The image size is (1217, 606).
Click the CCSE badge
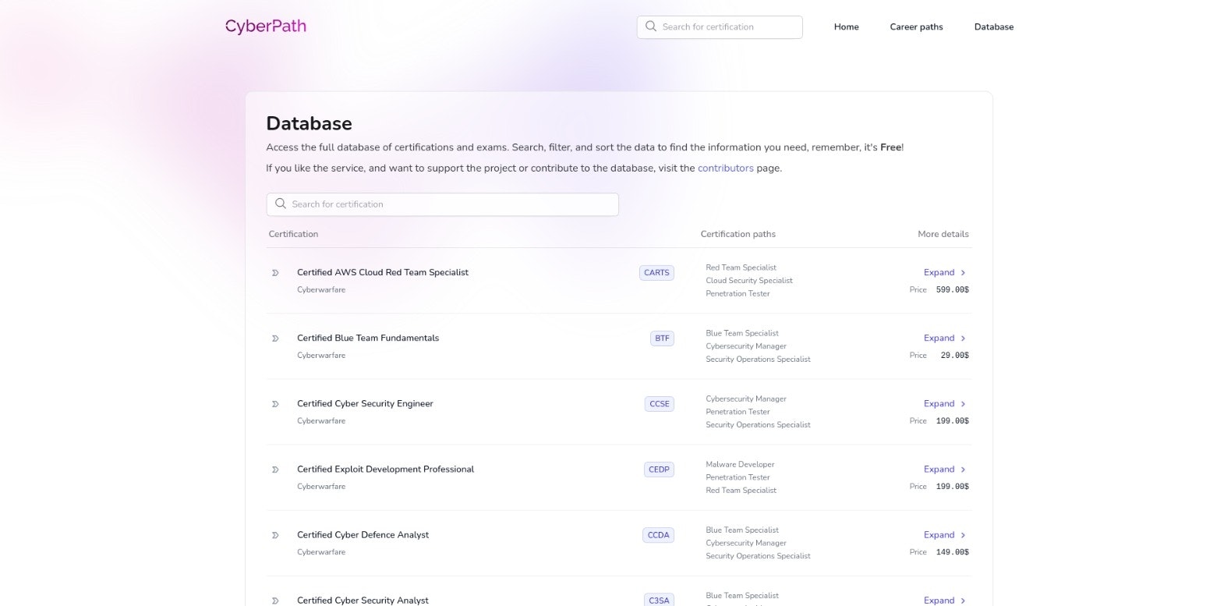click(x=660, y=404)
